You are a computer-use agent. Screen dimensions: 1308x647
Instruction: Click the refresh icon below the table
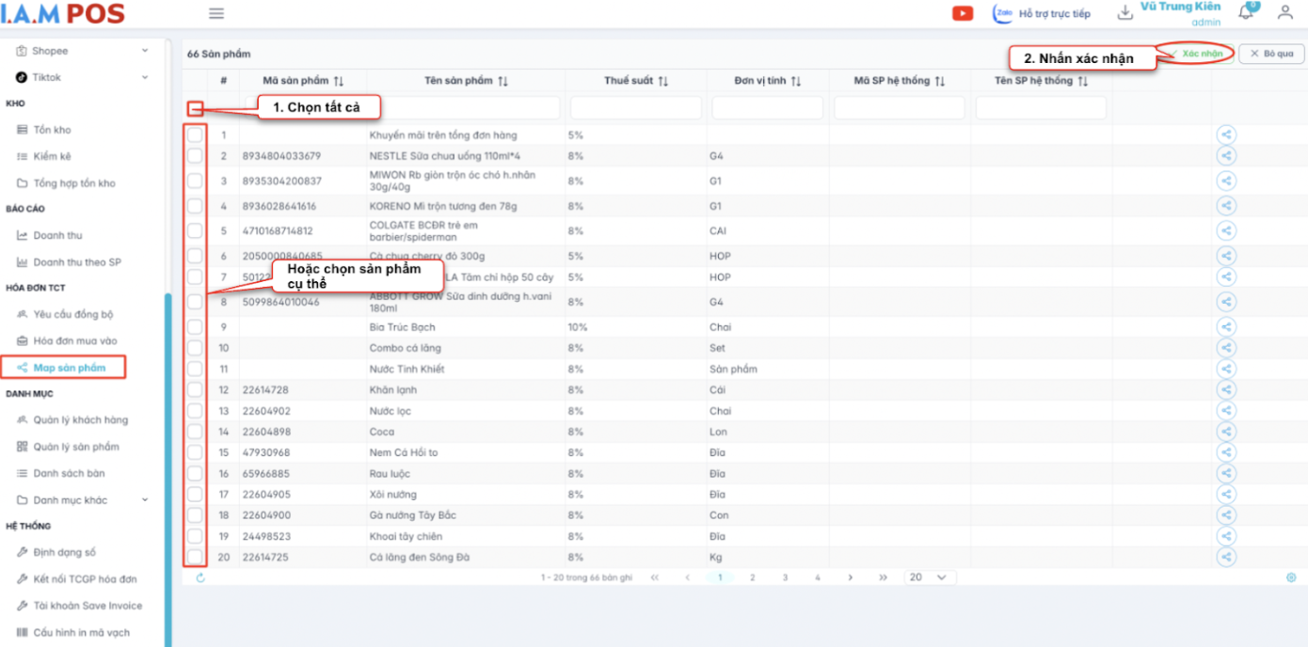coord(200,577)
